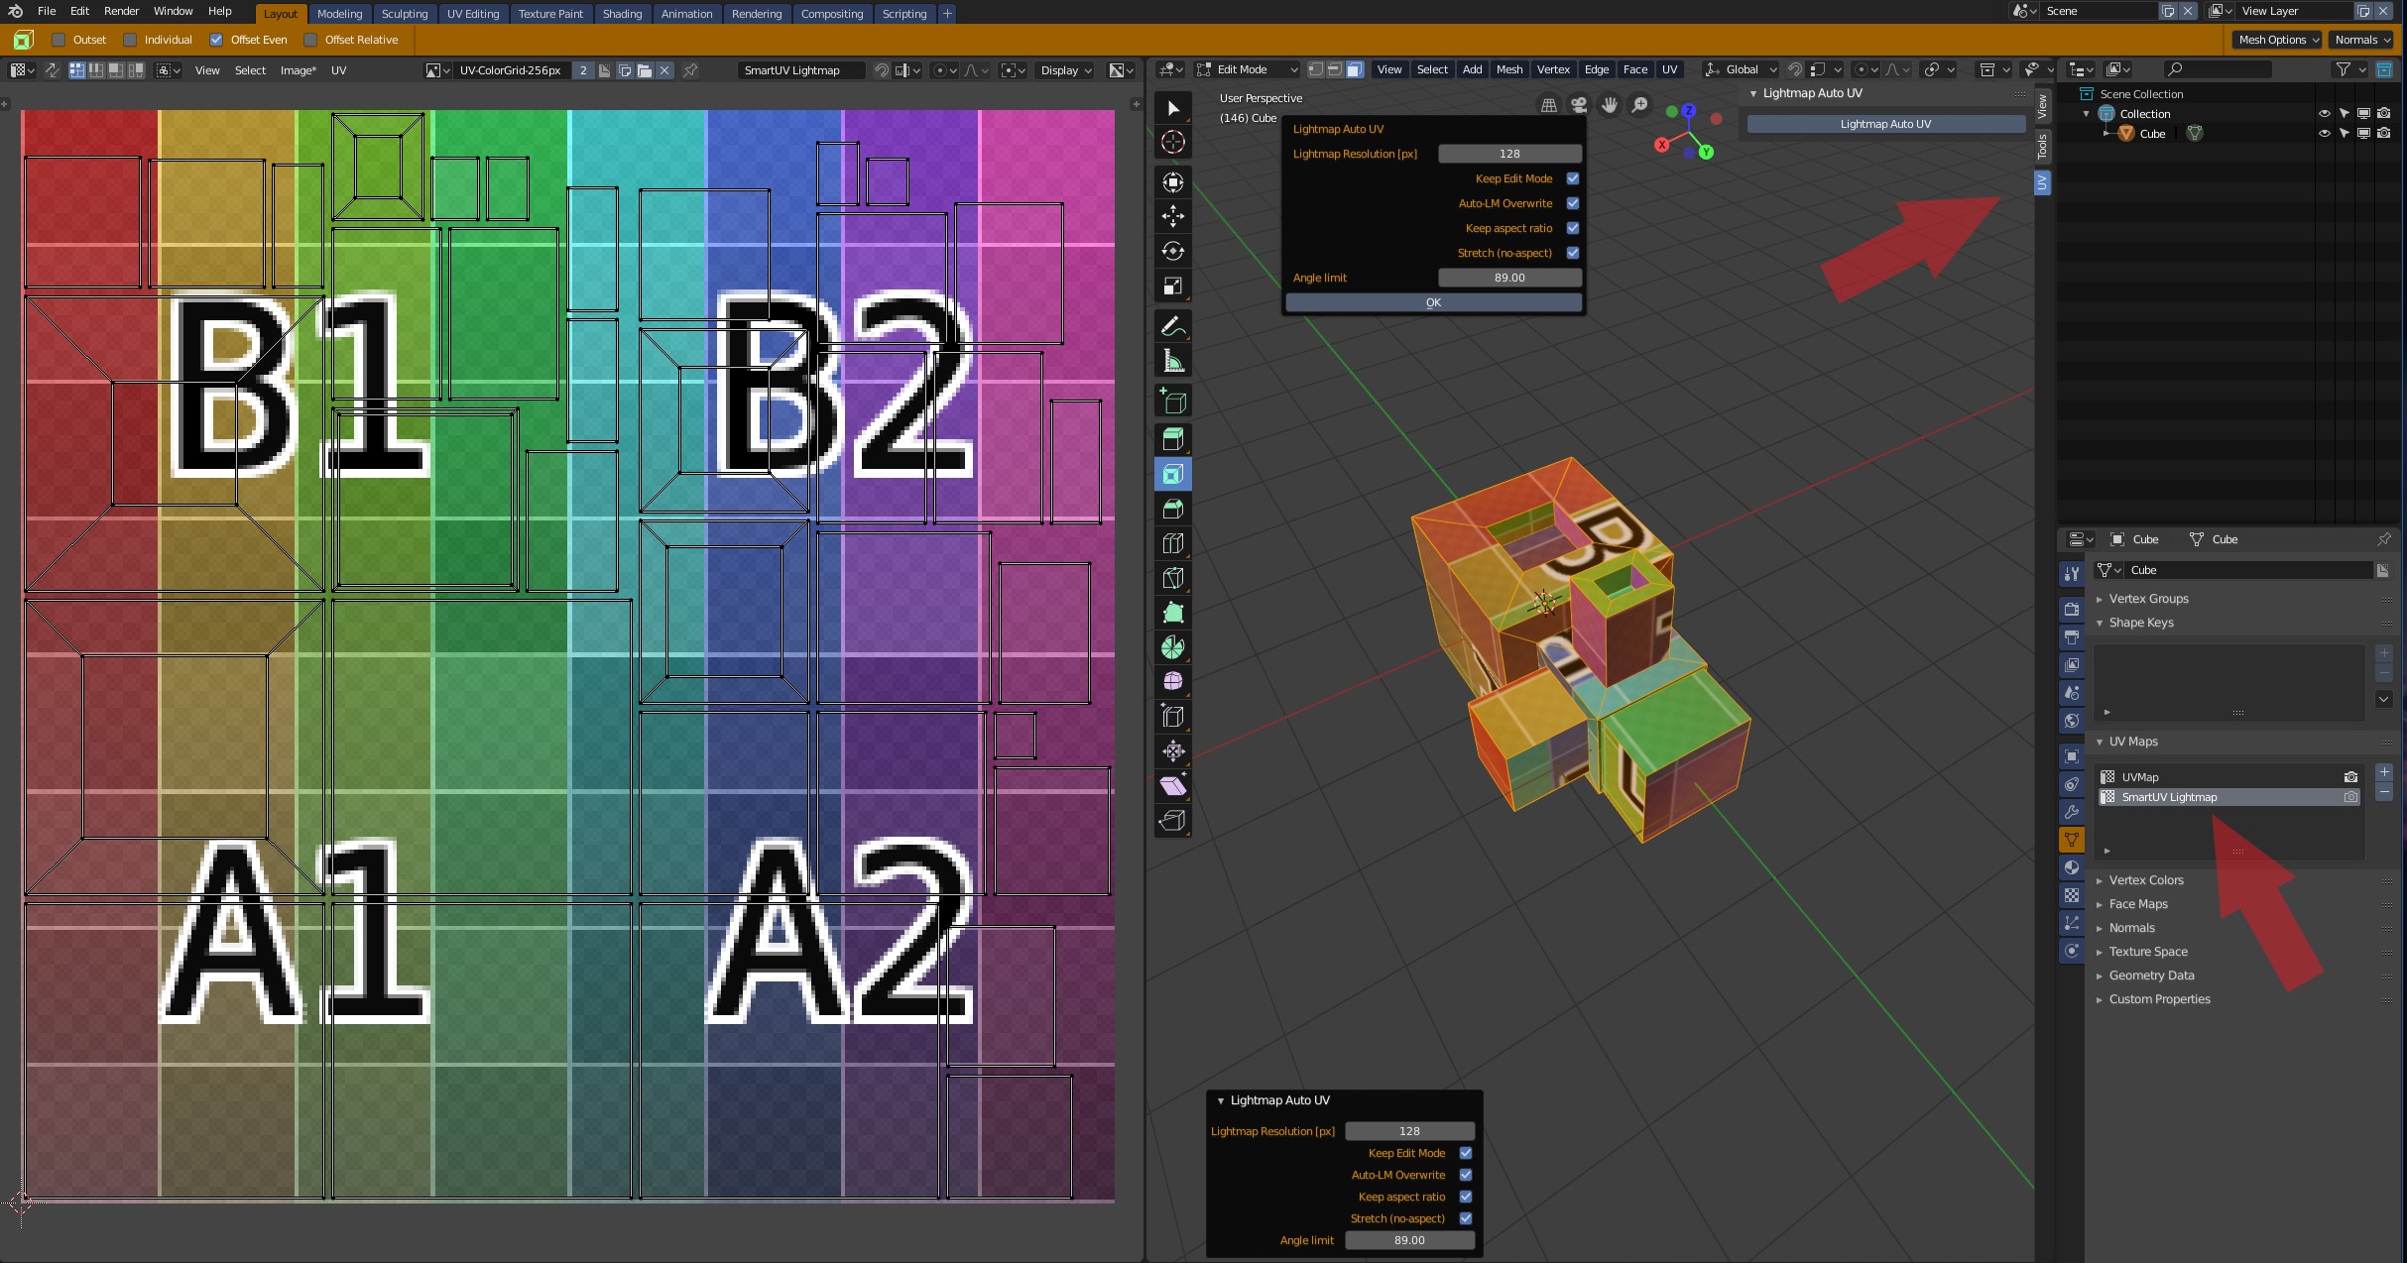Adjust the Angle limit slider in popup
This screenshot has width=2407, height=1263.
(x=1508, y=278)
